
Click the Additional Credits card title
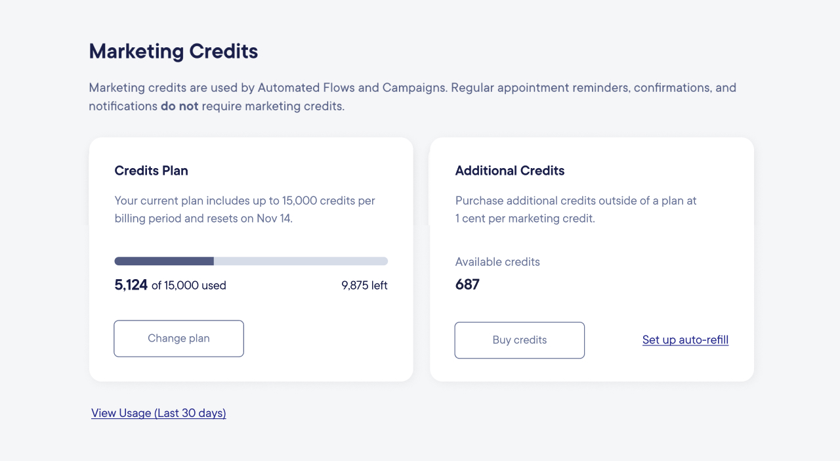pyautogui.click(x=510, y=171)
